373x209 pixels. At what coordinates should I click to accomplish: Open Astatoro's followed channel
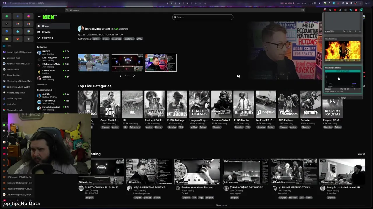53,78
